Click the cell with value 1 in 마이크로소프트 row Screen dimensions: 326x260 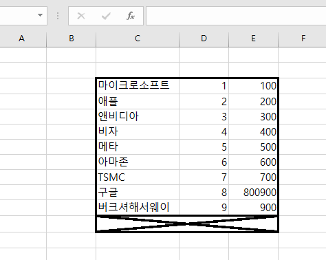pos(204,86)
